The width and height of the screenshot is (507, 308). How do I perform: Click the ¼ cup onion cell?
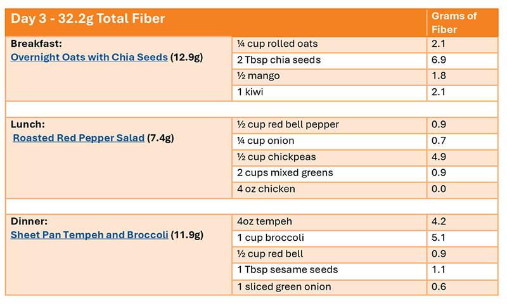266,141
